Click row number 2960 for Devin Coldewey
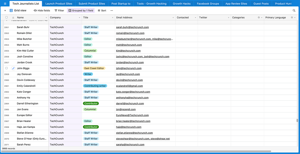The width and height of the screenshot is (300, 154). [x=6, y=80]
